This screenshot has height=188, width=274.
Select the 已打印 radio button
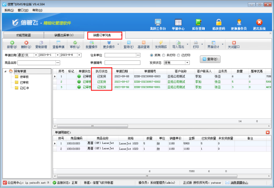point(179,55)
